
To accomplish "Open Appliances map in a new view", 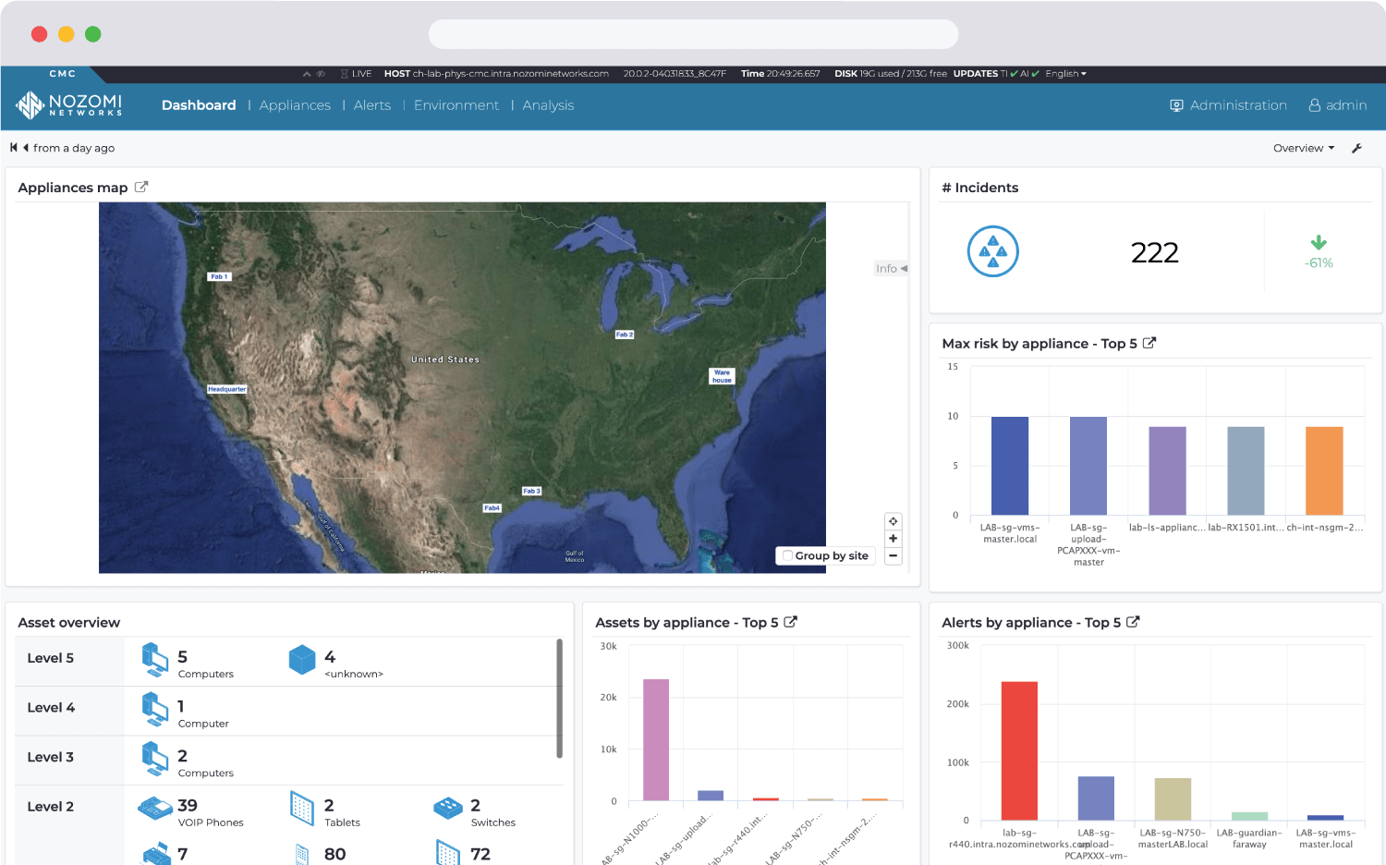I will tap(141, 187).
